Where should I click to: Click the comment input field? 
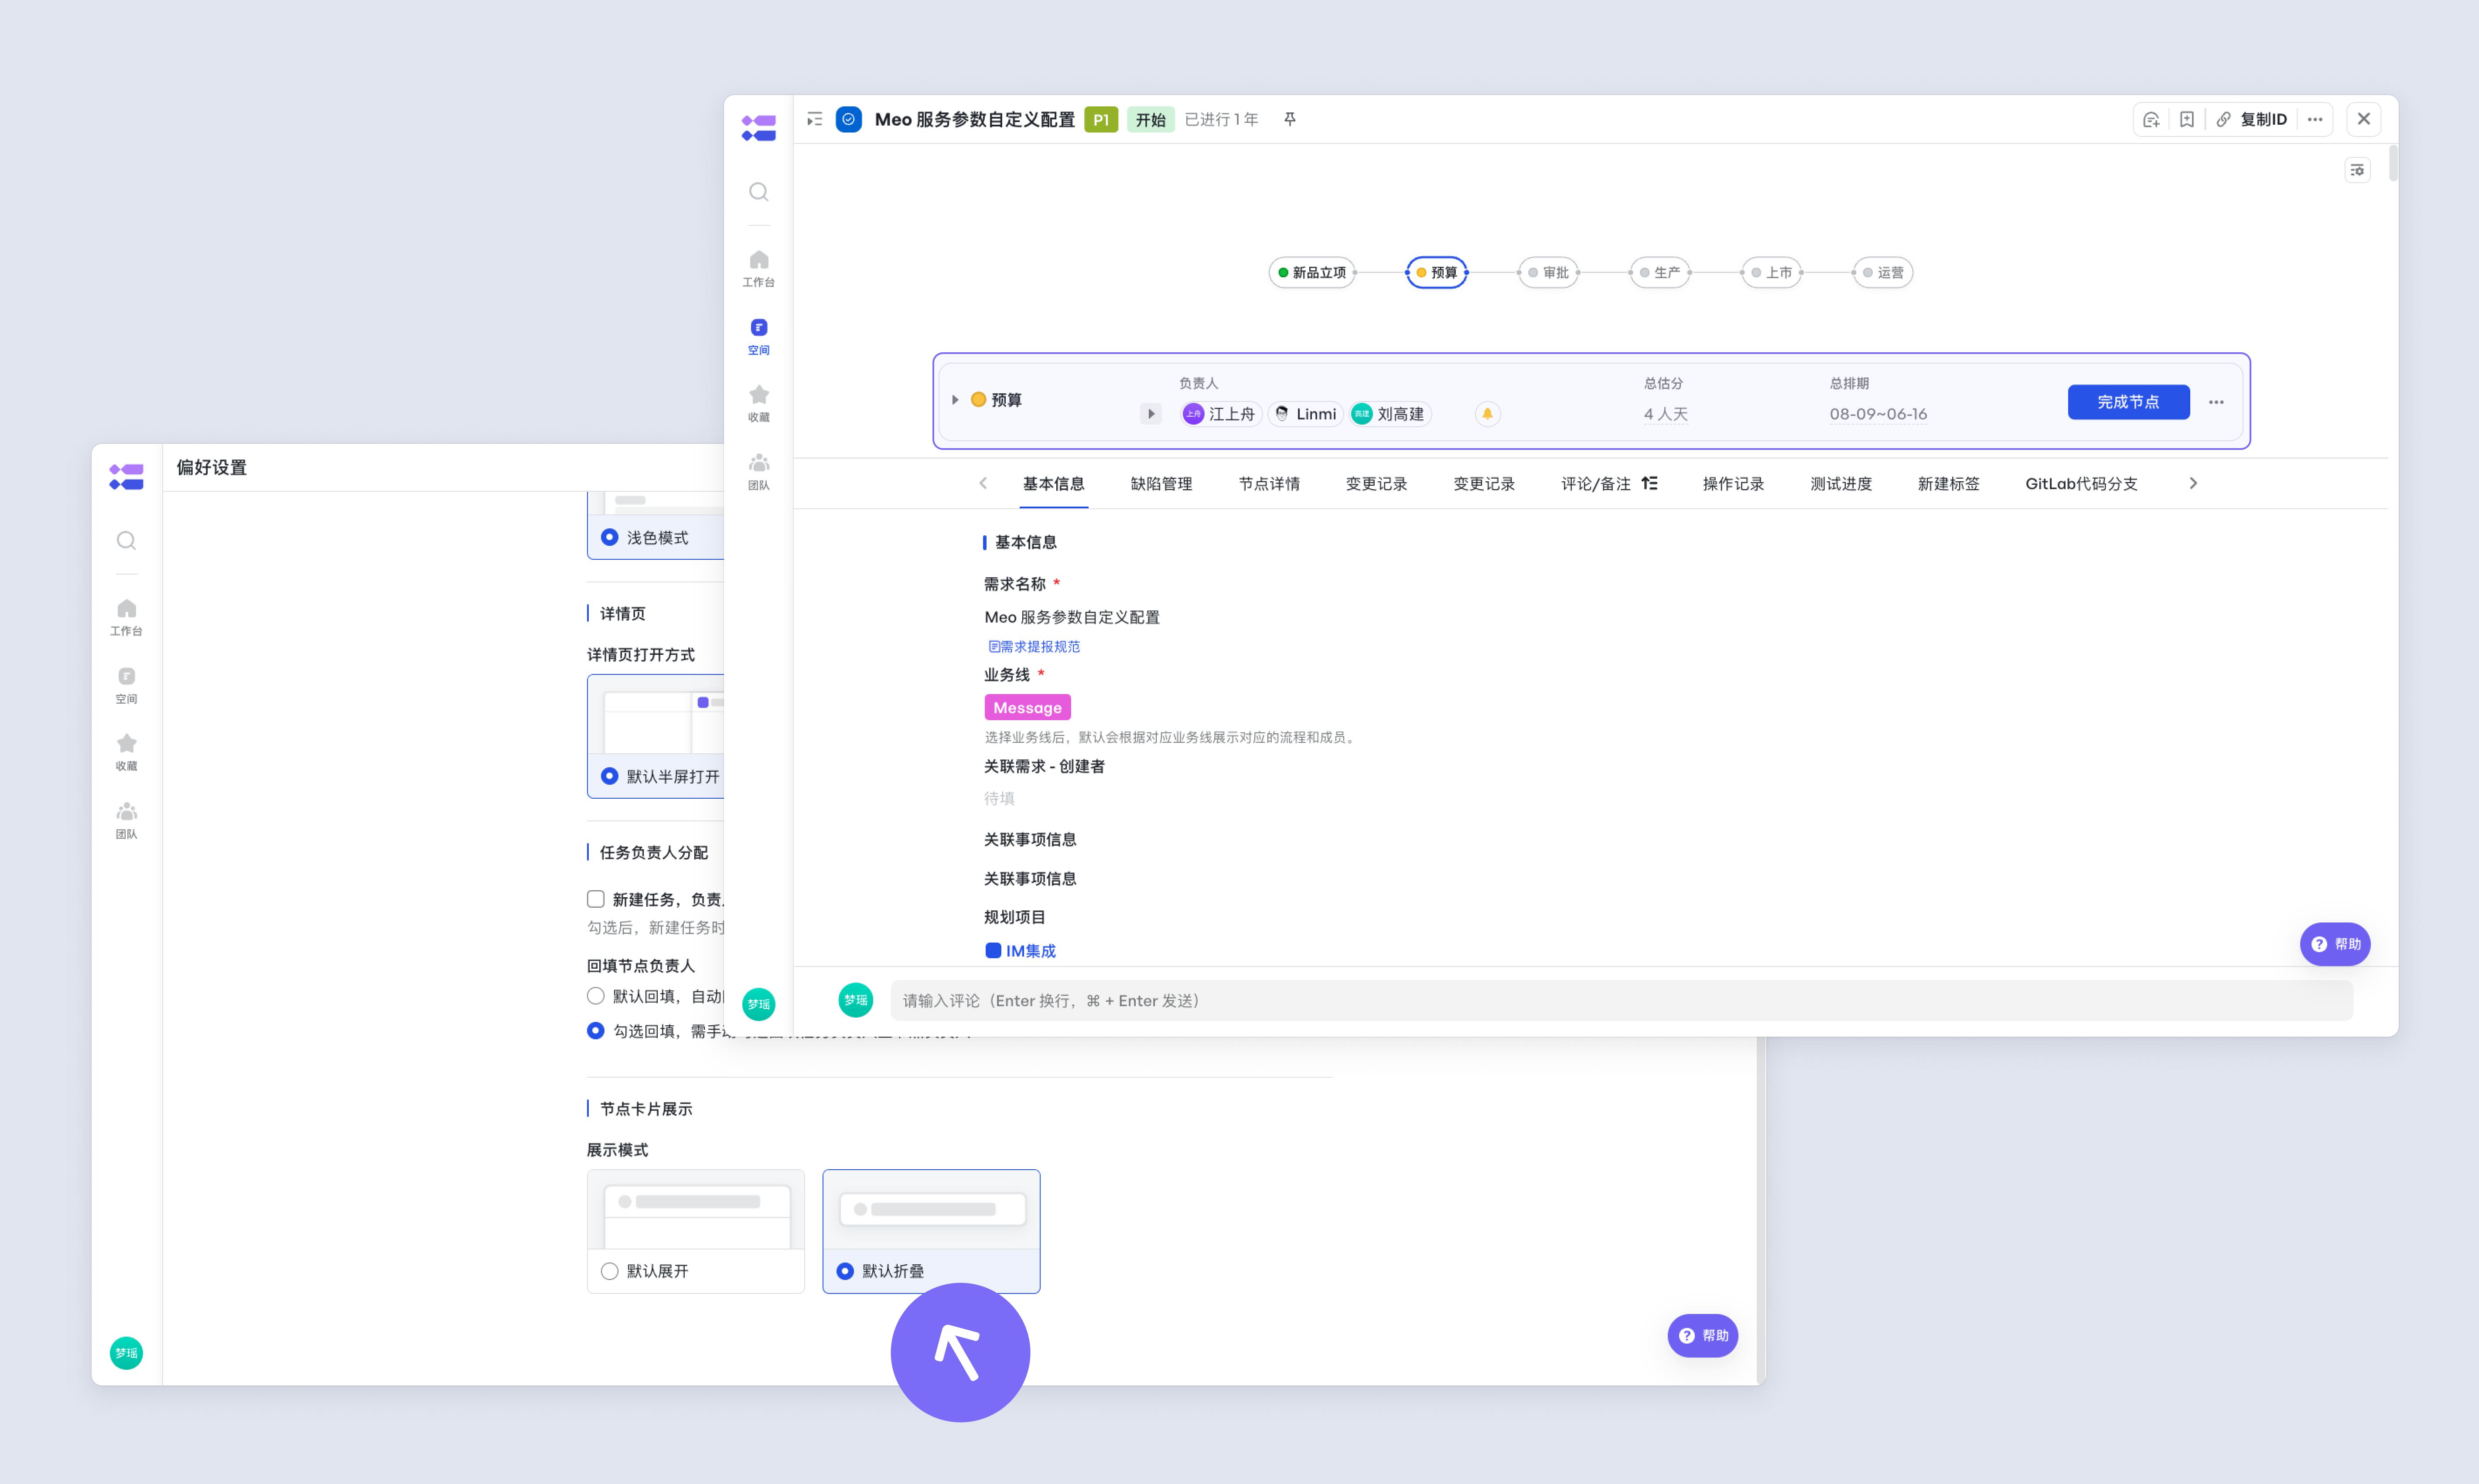pyautogui.click(x=1622, y=1000)
